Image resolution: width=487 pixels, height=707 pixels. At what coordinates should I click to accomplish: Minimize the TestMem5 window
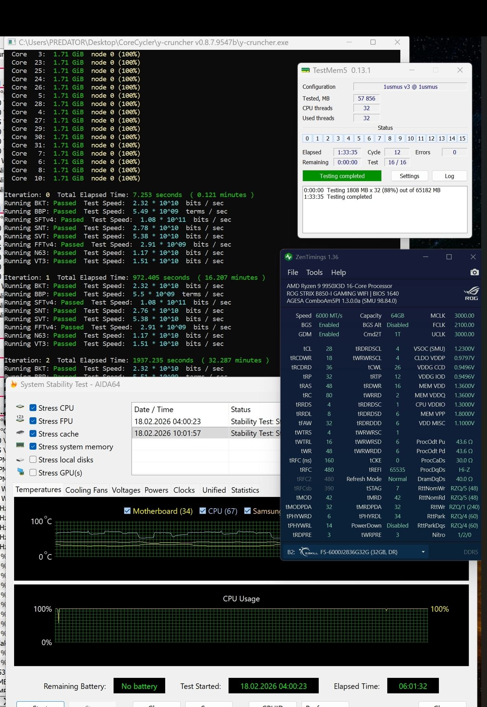click(412, 70)
